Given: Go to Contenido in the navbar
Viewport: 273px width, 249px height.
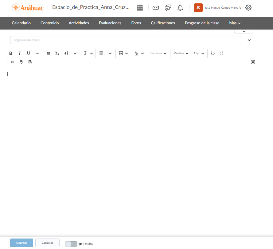Looking at the screenshot, I should click(x=49, y=23).
